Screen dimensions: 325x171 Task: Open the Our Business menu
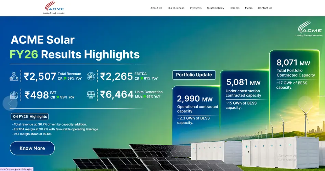(x=176, y=8)
